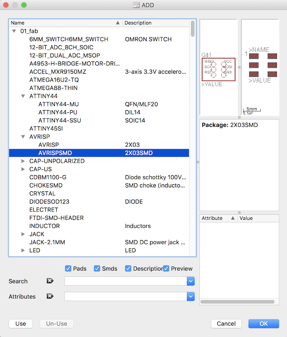This screenshot has height=337, width=287.
Task: Expand the CAP-US group
Action: pyautogui.click(x=23, y=169)
